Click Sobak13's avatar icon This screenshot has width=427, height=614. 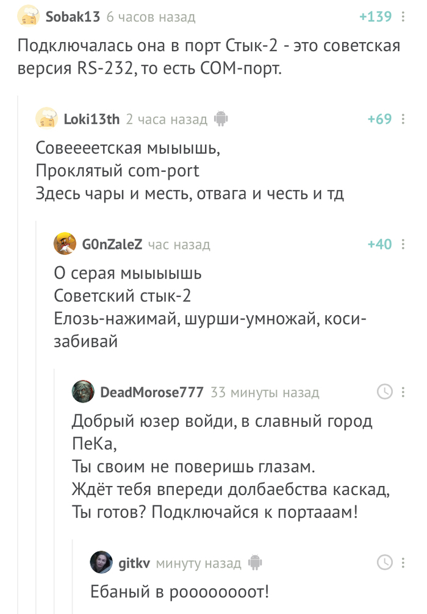coord(29,17)
